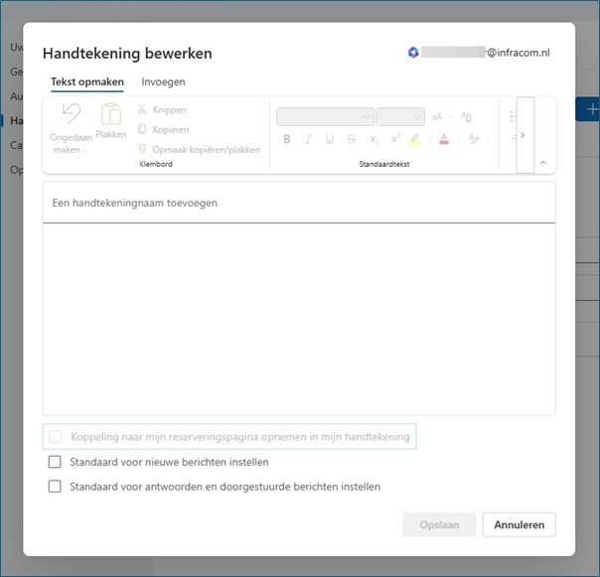Toggle underline formatting (U)
The height and width of the screenshot is (577, 600).
330,140
